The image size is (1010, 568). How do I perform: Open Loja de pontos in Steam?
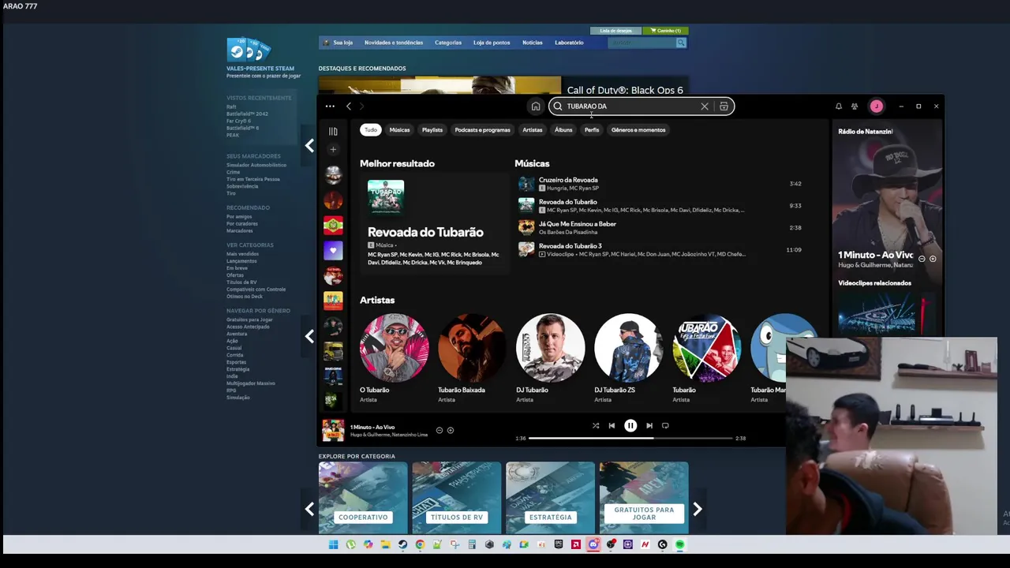[x=492, y=43]
